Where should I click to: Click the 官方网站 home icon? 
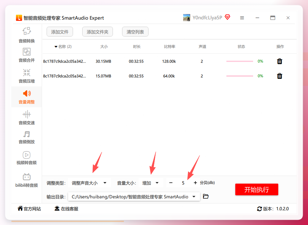coord(20,208)
